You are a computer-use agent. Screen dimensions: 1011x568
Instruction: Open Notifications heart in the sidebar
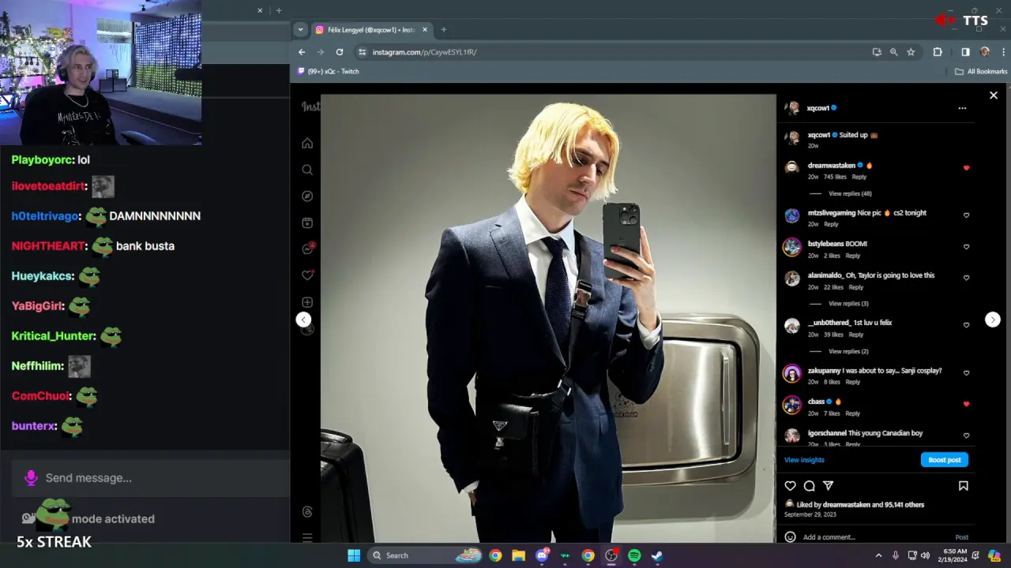pyautogui.click(x=308, y=275)
